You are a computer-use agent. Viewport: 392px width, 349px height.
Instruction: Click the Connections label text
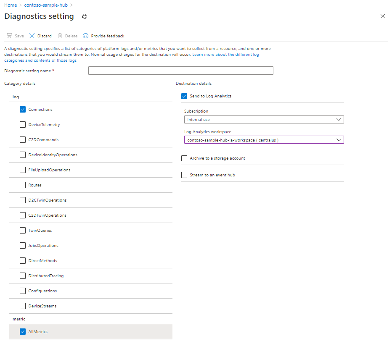click(40, 110)
